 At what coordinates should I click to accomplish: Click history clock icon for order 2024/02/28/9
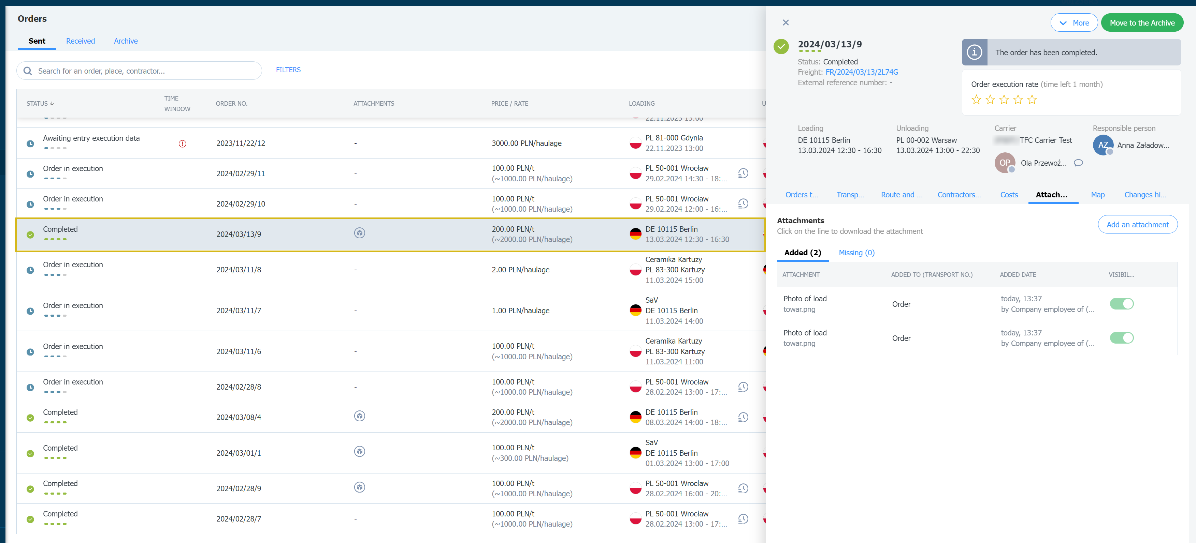(743, 488)
